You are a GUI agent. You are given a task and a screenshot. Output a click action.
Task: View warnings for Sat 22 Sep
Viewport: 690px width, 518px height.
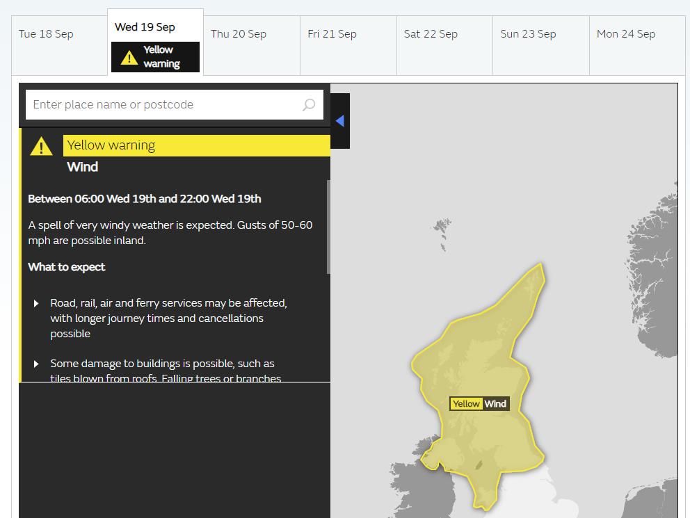431,34
